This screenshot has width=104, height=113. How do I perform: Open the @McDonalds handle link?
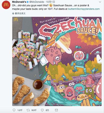(37, 2)
